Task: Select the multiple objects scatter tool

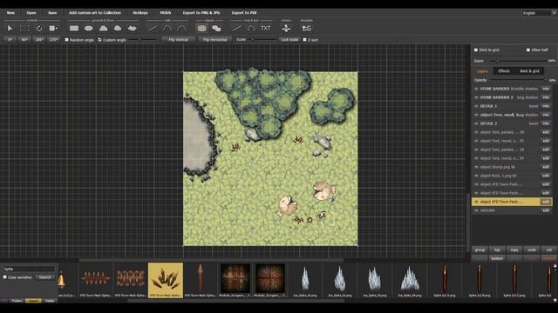Action: [216, 29]
